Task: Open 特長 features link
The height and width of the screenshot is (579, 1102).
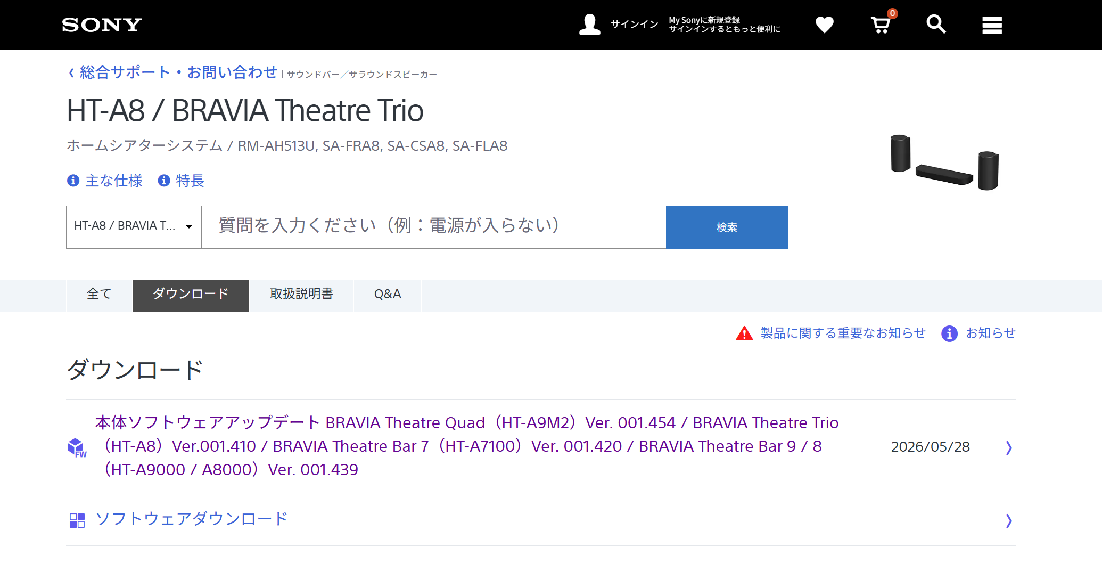Action: [x=190, y=181]
